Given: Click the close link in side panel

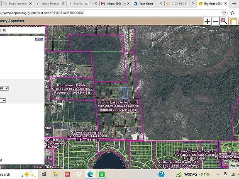Looking at the screenshot, I should click(x=39, y=39).
